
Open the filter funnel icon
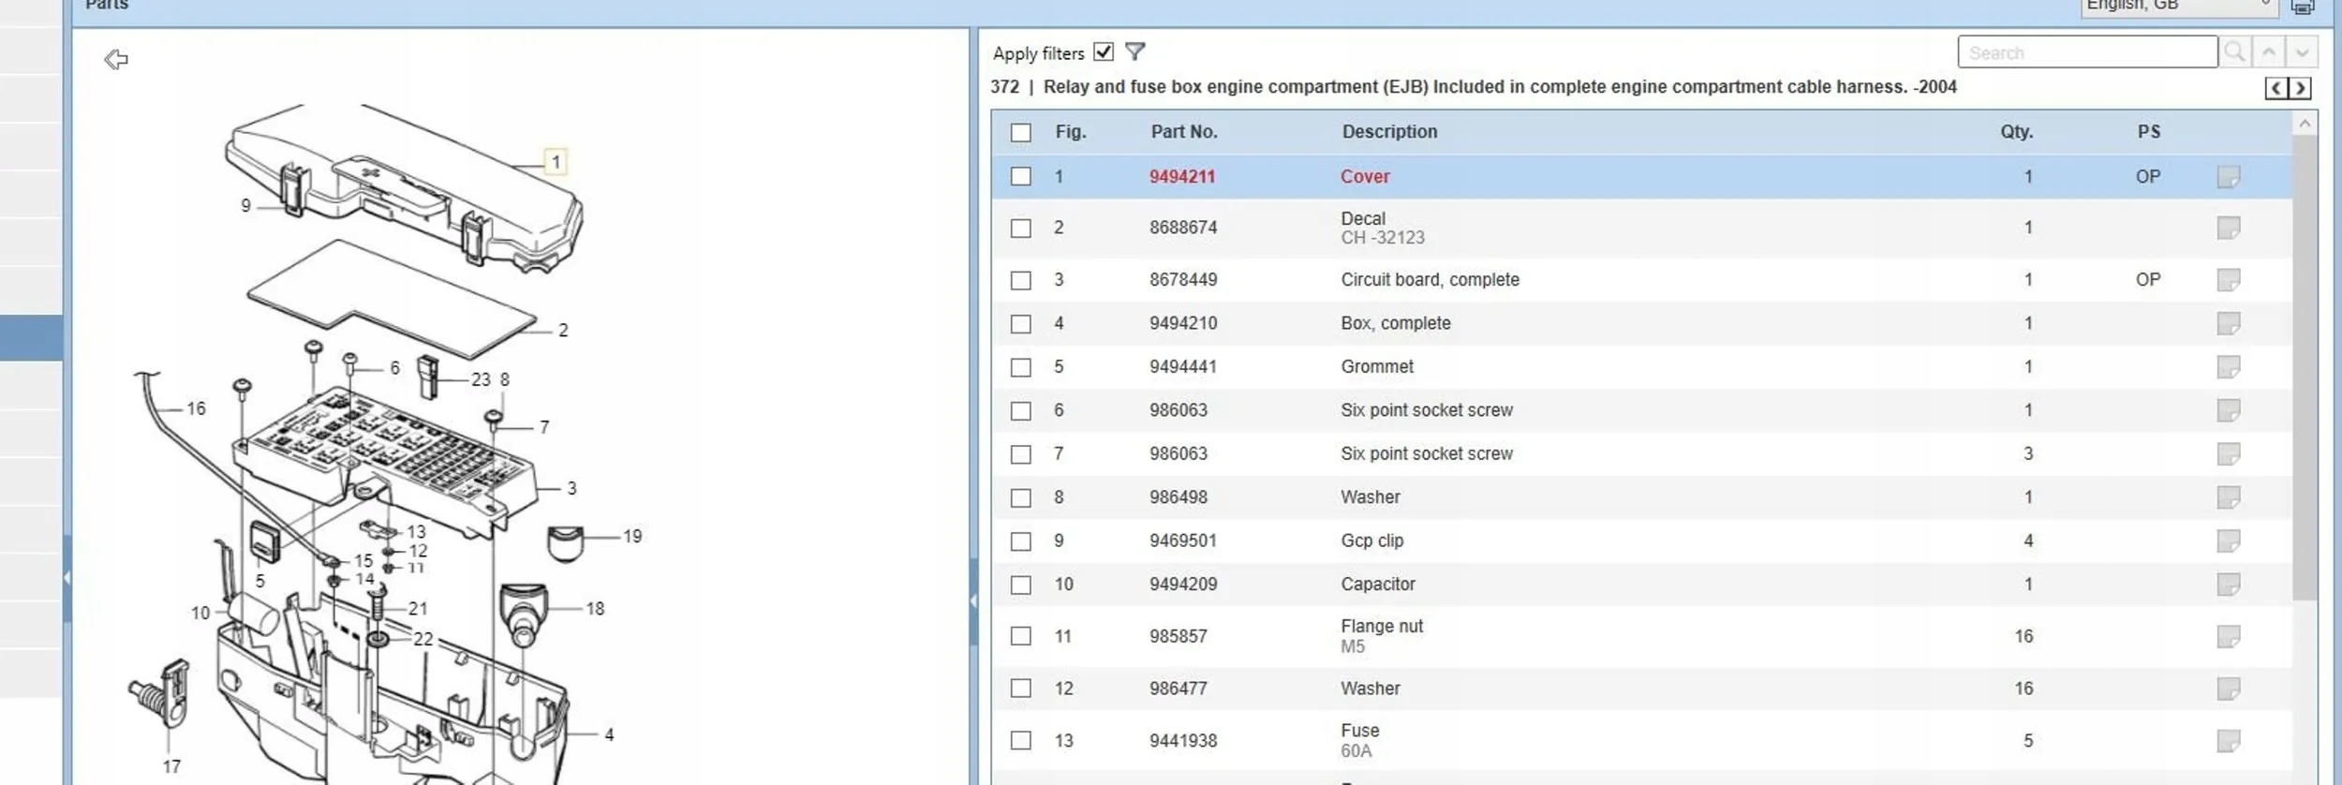click(x=1134, y=52)
